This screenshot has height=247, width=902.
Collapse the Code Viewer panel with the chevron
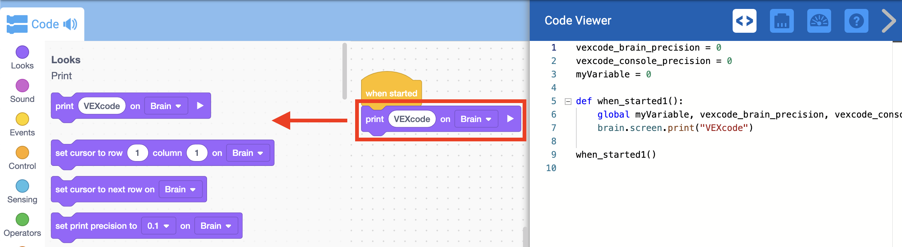tap(889, 21)
